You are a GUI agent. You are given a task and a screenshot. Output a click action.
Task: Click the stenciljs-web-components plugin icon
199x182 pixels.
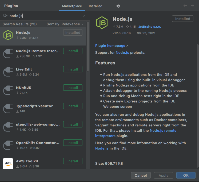click(x=8, y=127)
